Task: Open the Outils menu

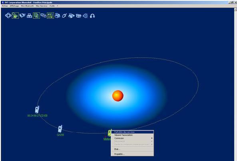Action: [52, 6]
